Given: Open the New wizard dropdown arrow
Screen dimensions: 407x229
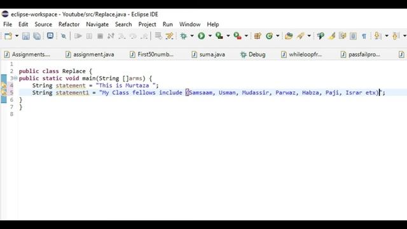Looking at the screenshot, I should click(x=17, y=36).
